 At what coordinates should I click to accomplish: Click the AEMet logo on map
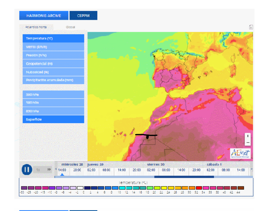tap(240, 153)
